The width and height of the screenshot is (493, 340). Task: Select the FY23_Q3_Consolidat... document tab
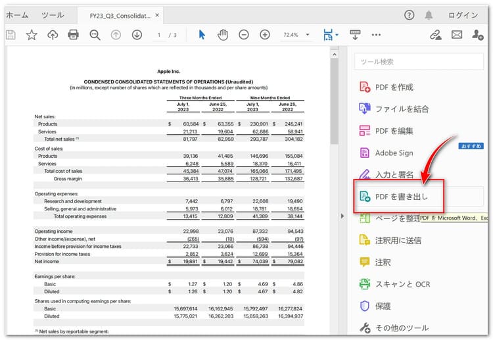click(120, 16)
